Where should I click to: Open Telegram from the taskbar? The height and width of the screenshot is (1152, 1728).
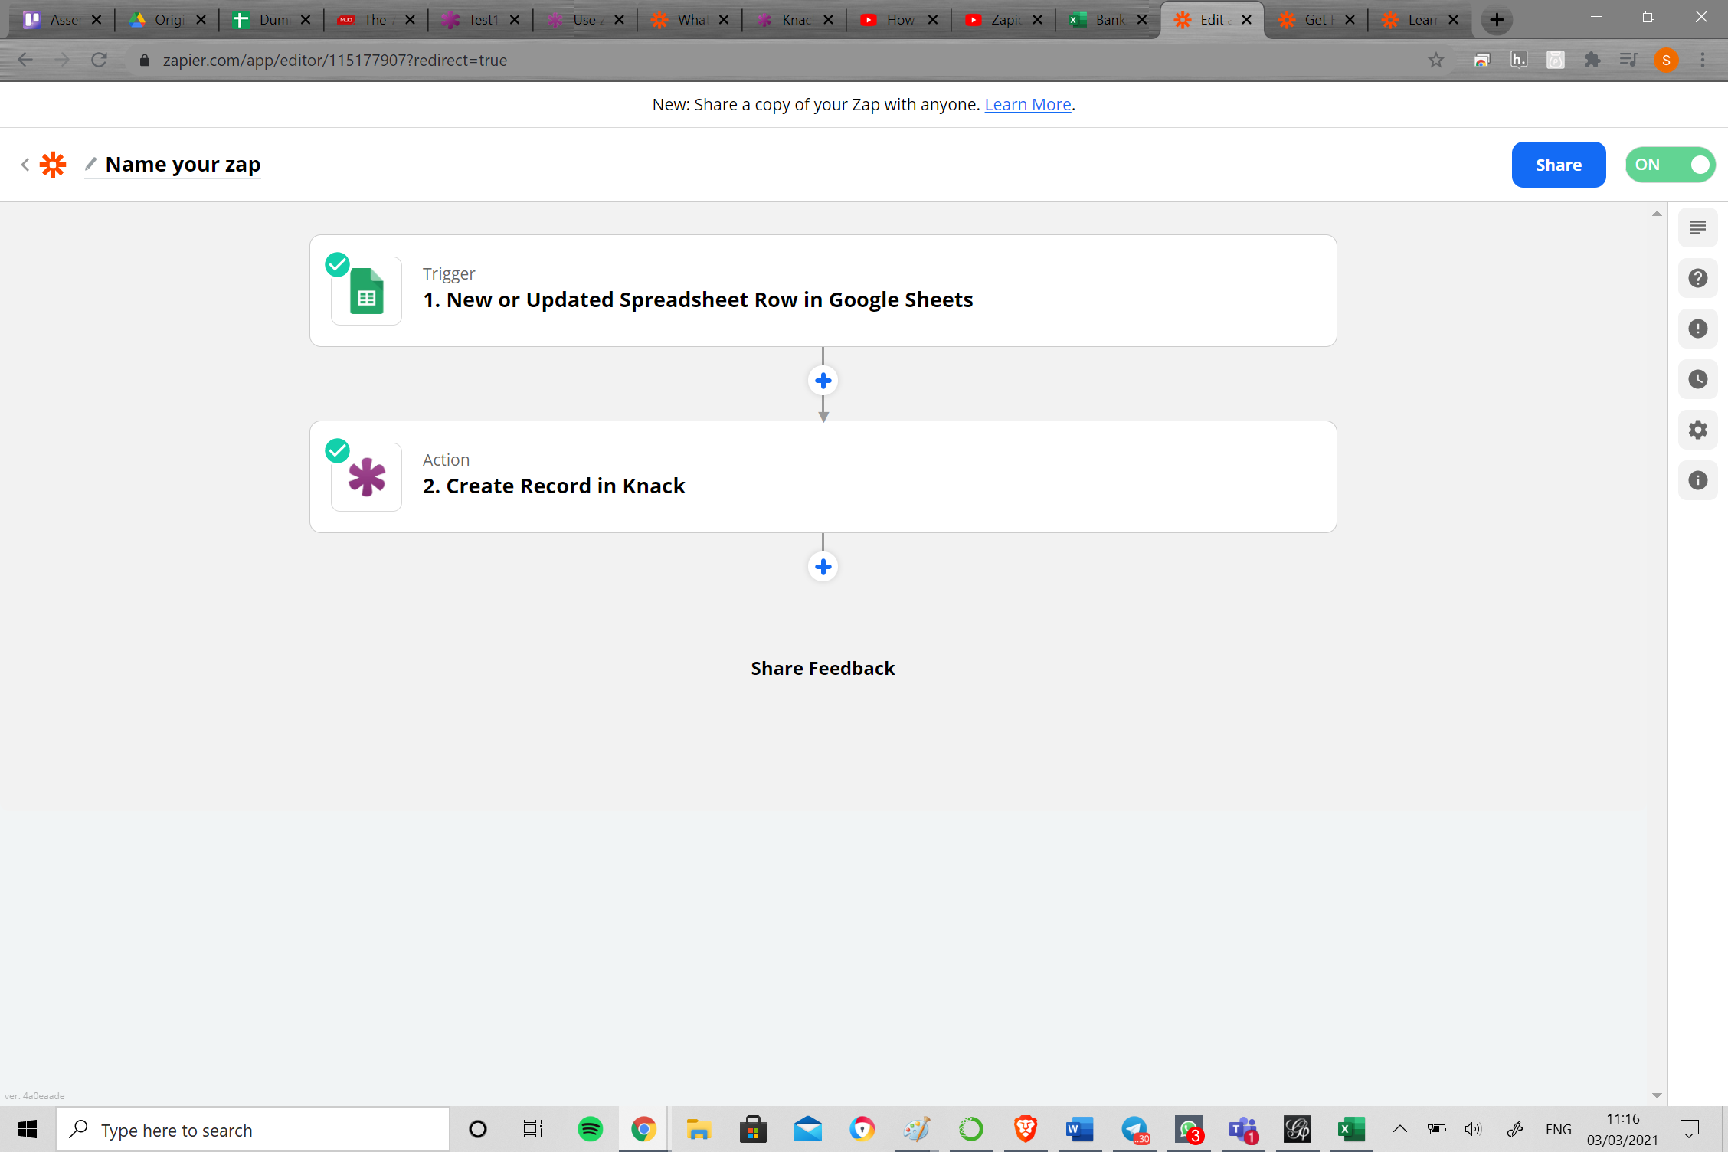1134,1129
